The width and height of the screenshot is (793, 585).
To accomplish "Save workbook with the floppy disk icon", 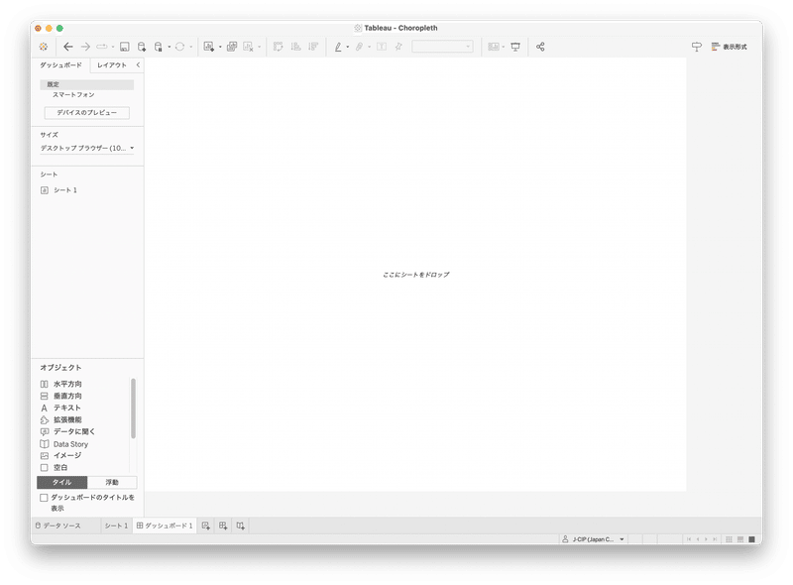I will tap(125, 47).
